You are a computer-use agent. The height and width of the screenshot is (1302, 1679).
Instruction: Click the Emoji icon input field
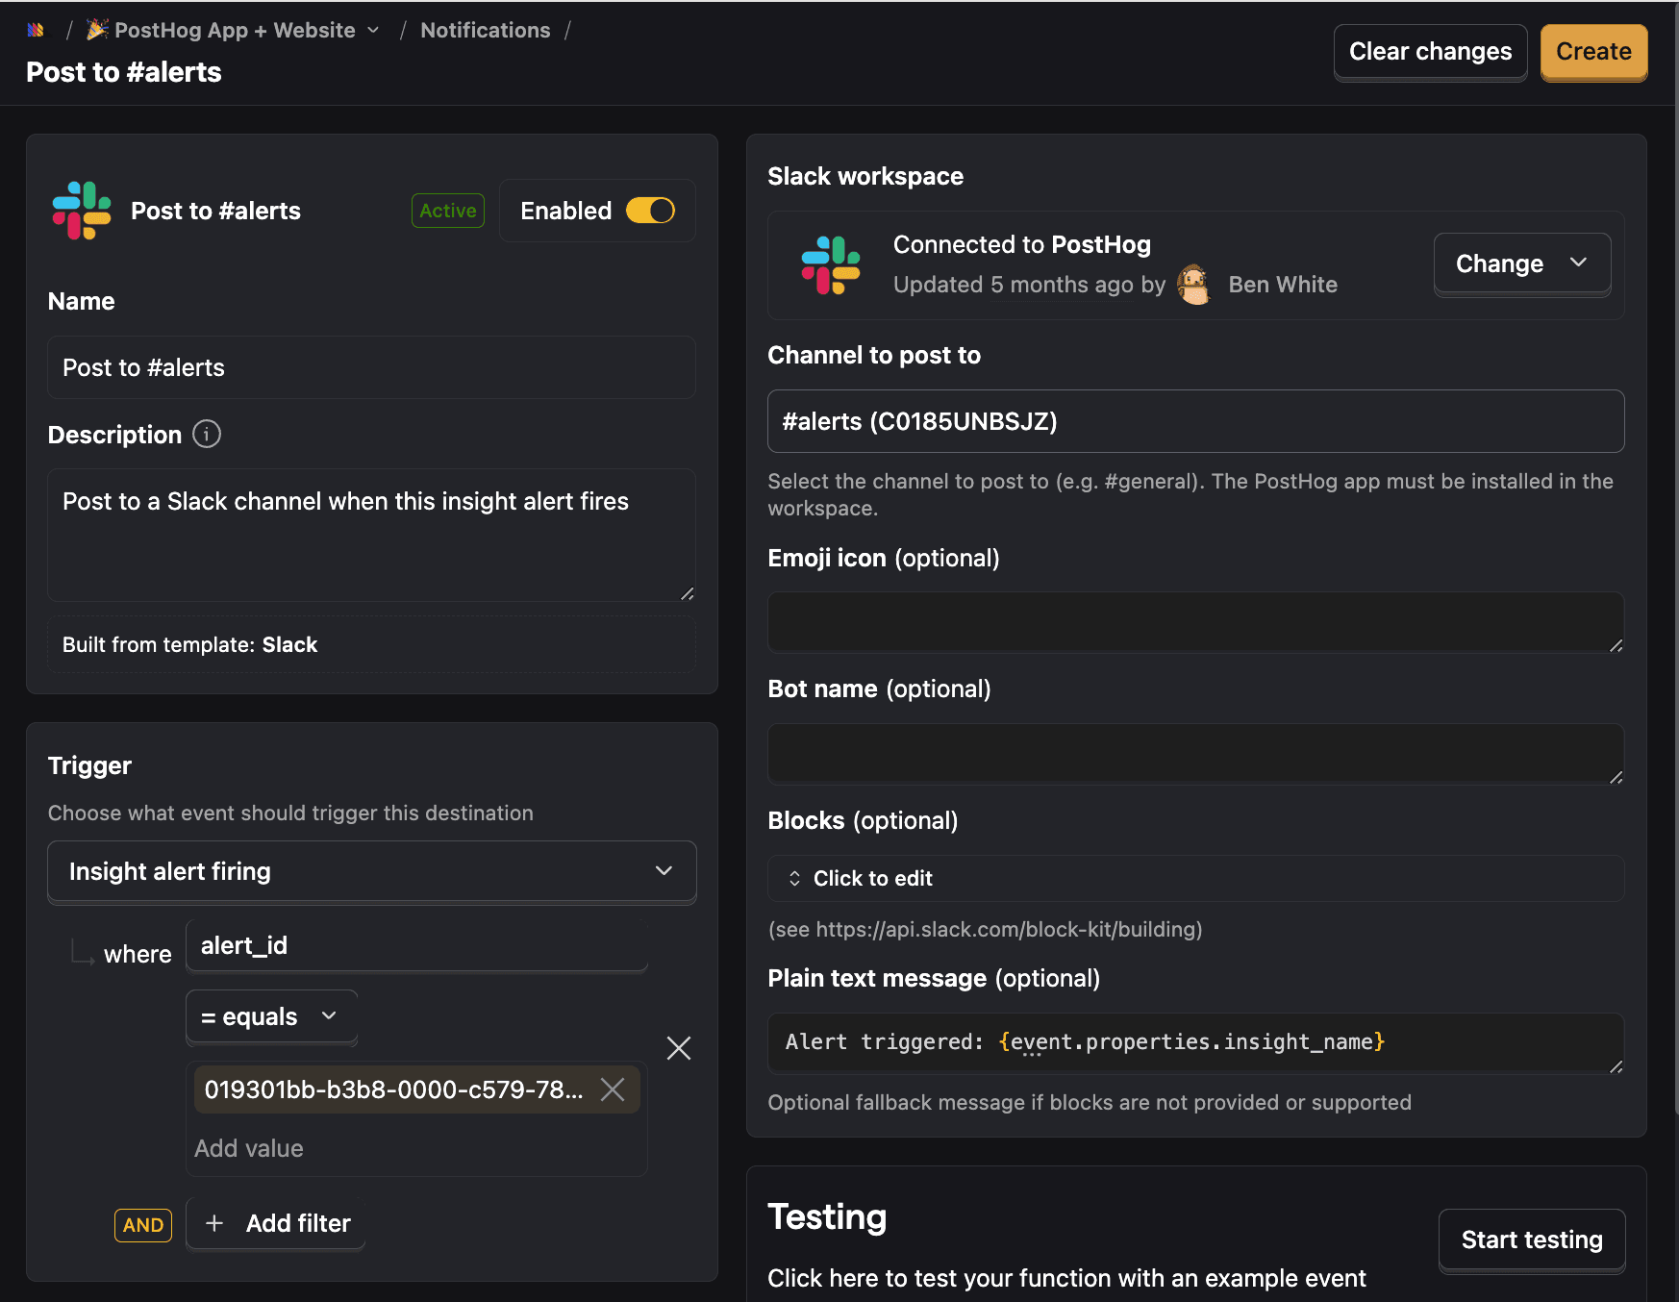click(x=1195, y=622)
